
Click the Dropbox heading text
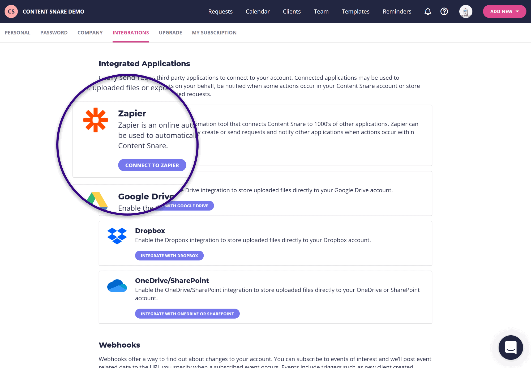point(150,231)
